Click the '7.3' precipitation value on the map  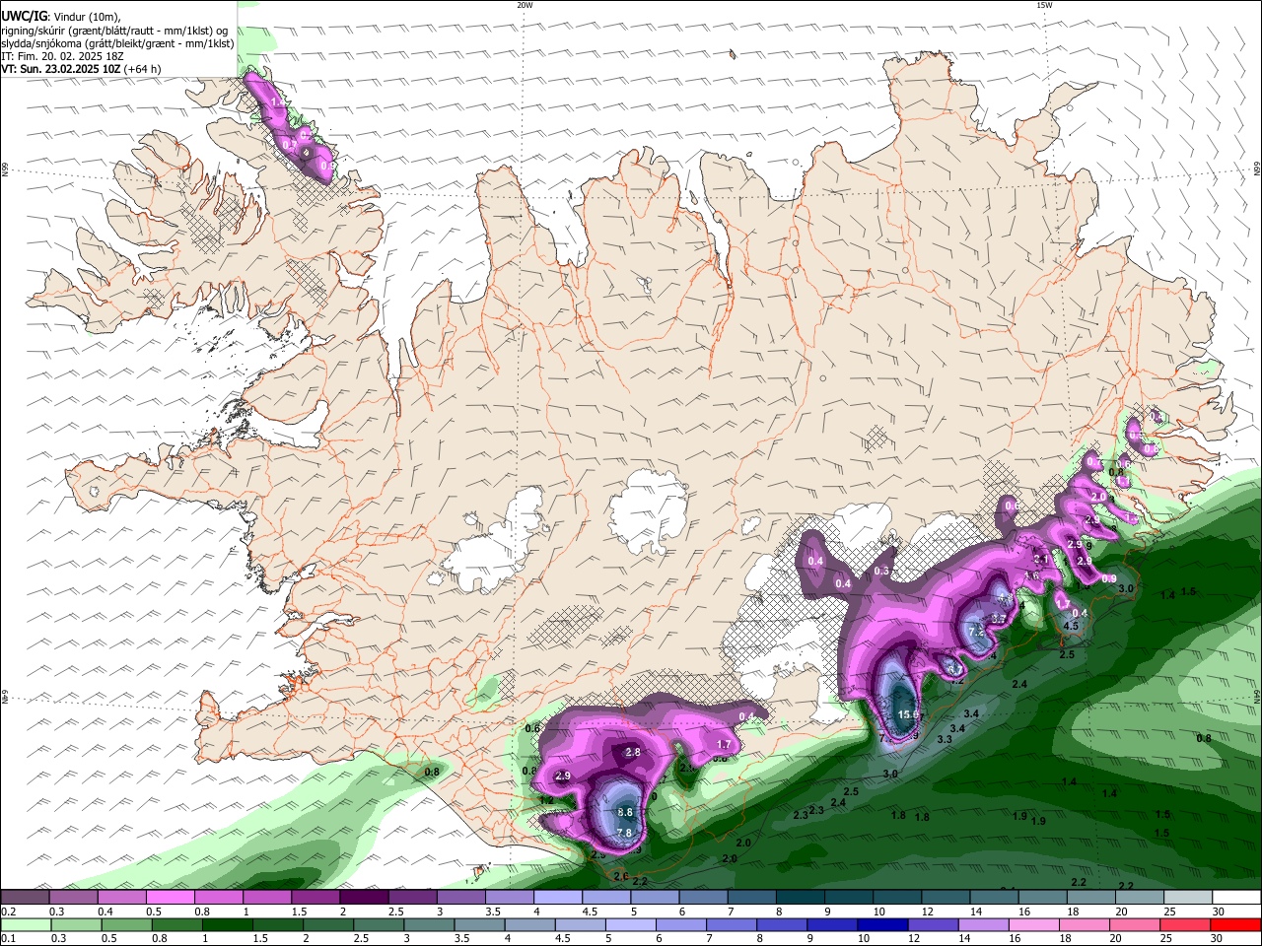click(976, 631)
